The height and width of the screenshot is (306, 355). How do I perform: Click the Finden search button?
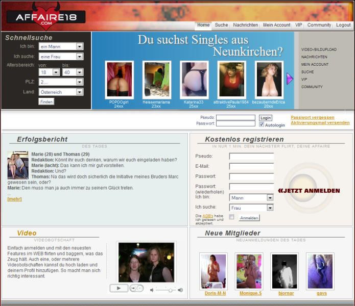pos(46,101)
